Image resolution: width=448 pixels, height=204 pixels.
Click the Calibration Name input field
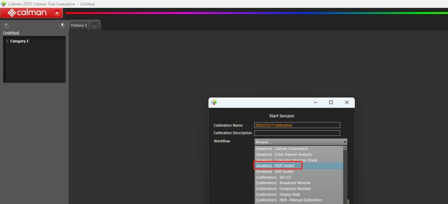pyautogui.click(x=297, y=125)
